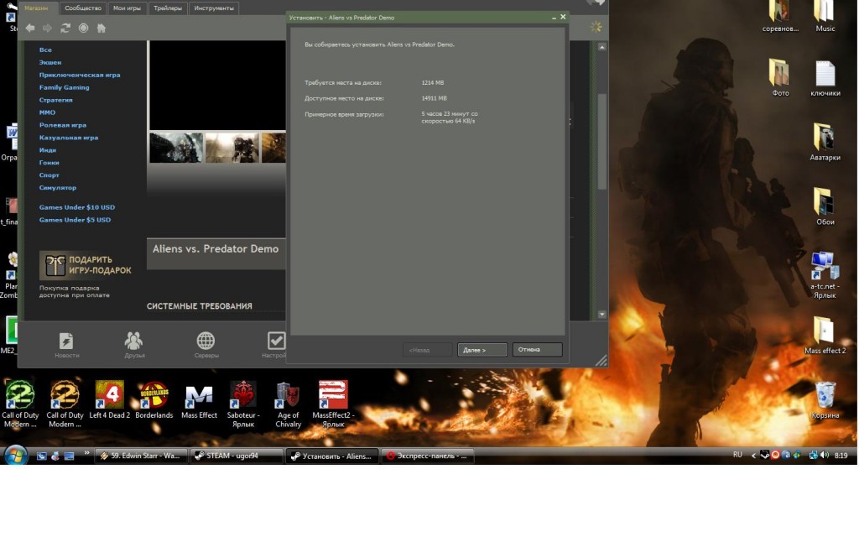Click Далее > in the install dialog
Viewport: 859px width, 537px height.
tap(482, 350)
